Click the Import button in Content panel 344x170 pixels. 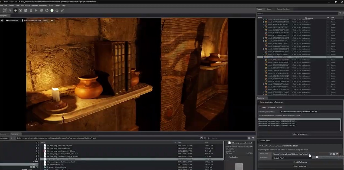4,138
